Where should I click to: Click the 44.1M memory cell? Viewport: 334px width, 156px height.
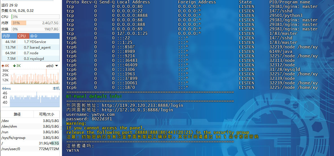10,42
